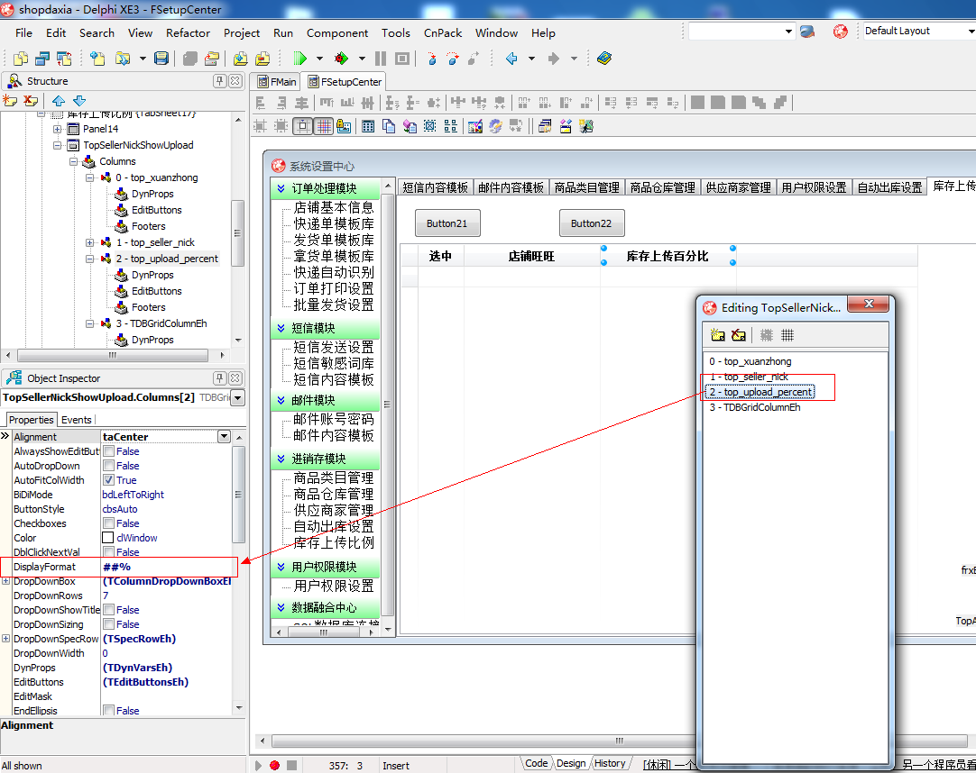Toggle EndEllipsis checkbox
Viewport: 976px width, 773px height.
(108, 710)
